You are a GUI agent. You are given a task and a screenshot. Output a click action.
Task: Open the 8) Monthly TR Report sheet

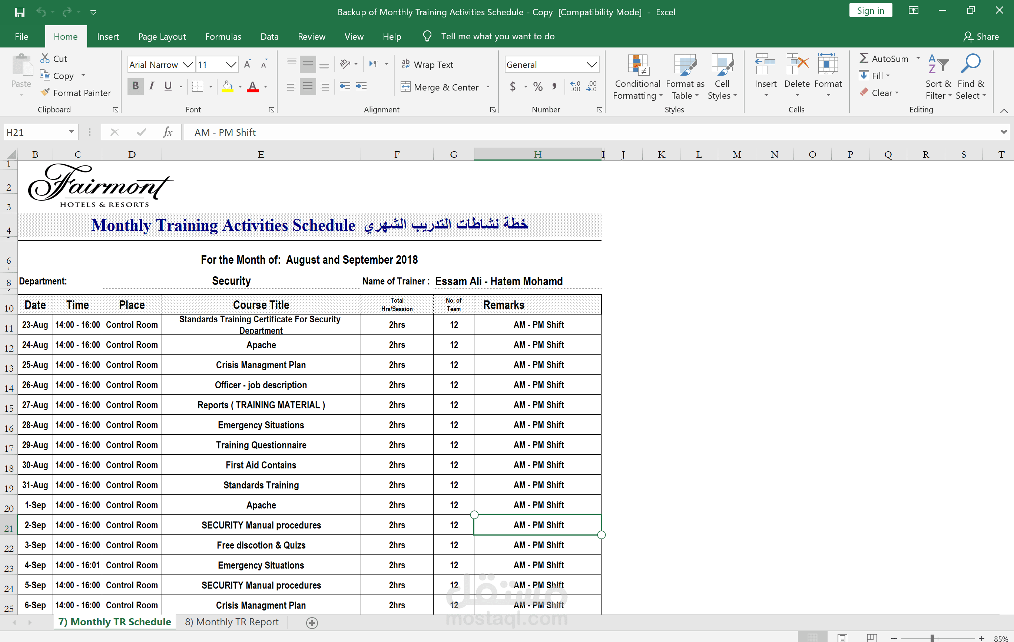click(232, 622)
